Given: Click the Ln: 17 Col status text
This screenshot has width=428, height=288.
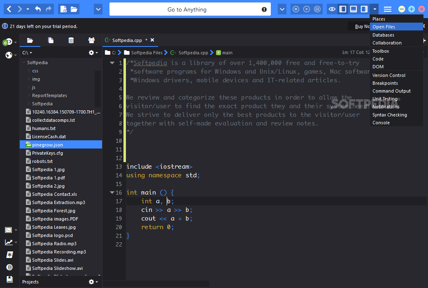Looking at the screenshot, I should [x=356, y=52].
